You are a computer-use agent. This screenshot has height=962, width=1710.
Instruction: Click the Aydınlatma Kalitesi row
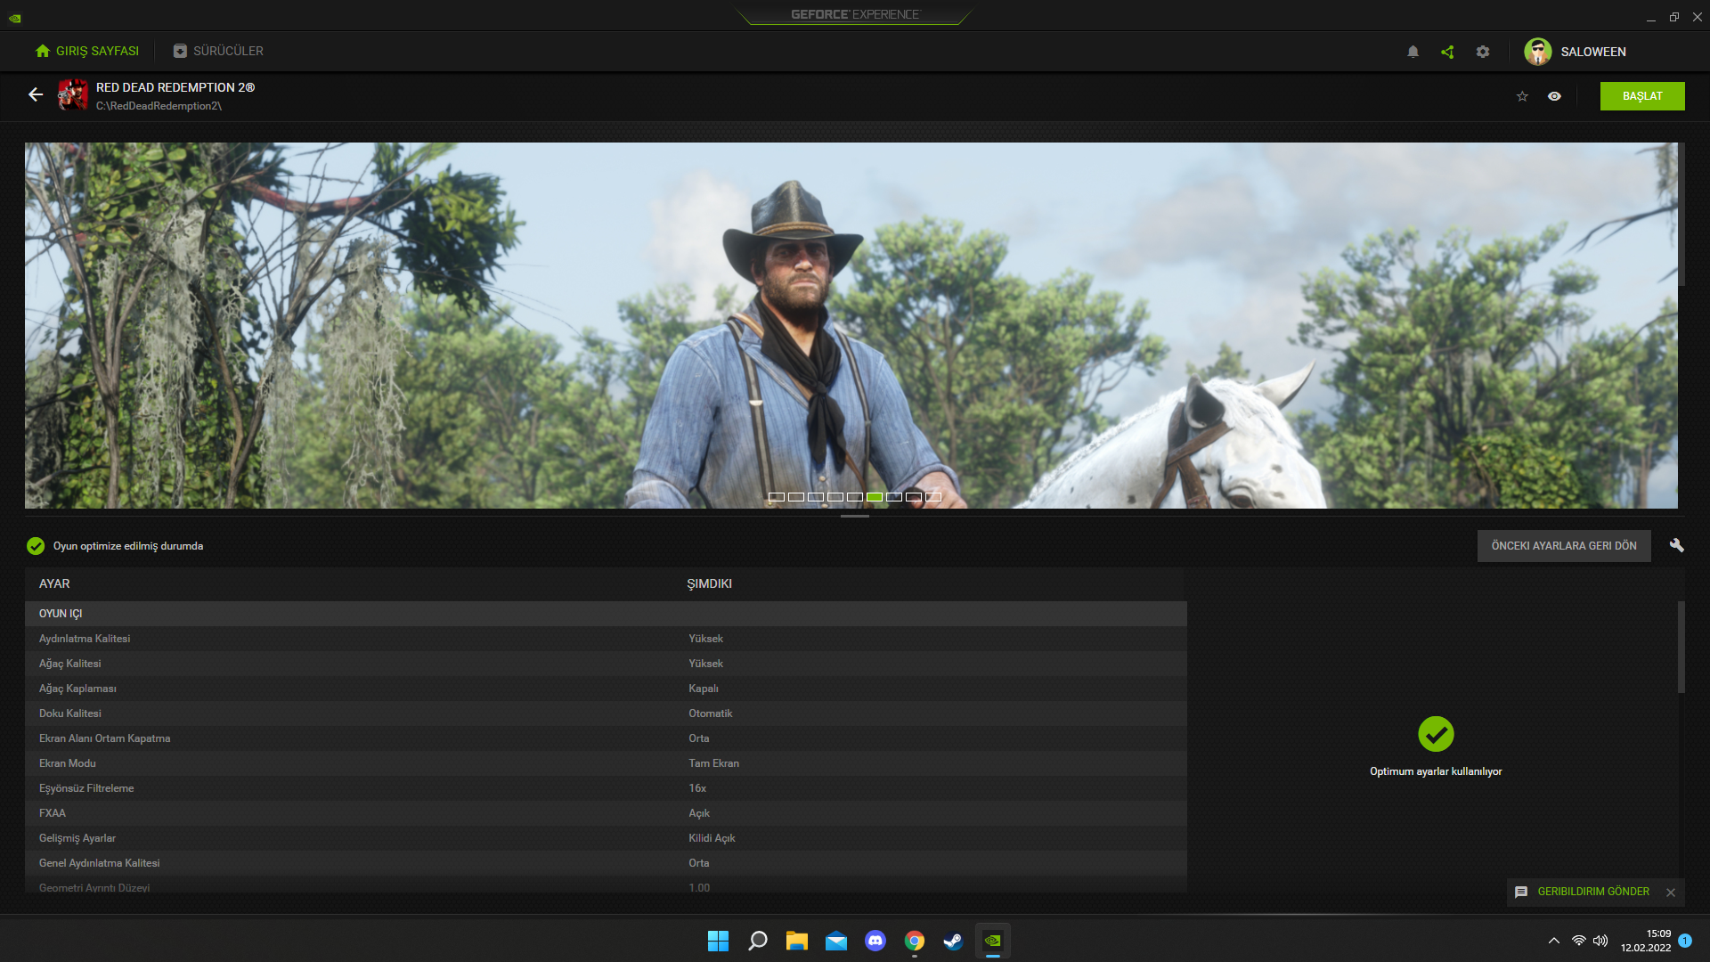tap(606, 639)
